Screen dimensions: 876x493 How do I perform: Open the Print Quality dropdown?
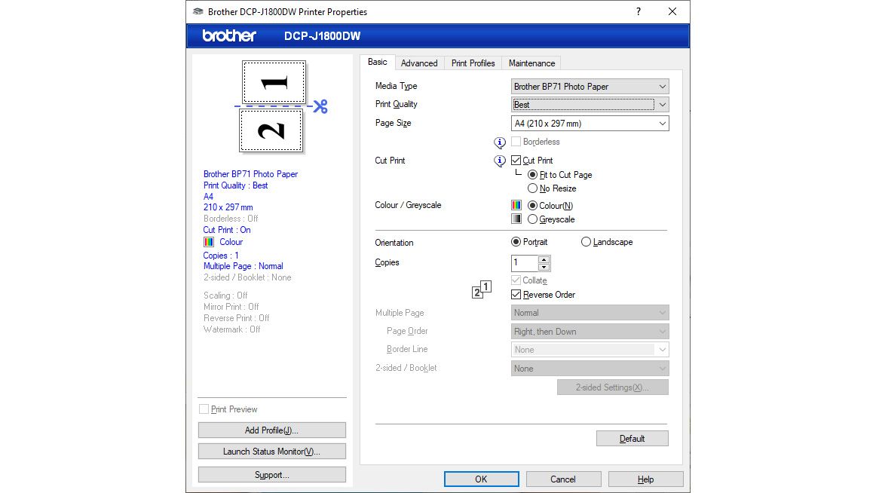click(590, 105)
